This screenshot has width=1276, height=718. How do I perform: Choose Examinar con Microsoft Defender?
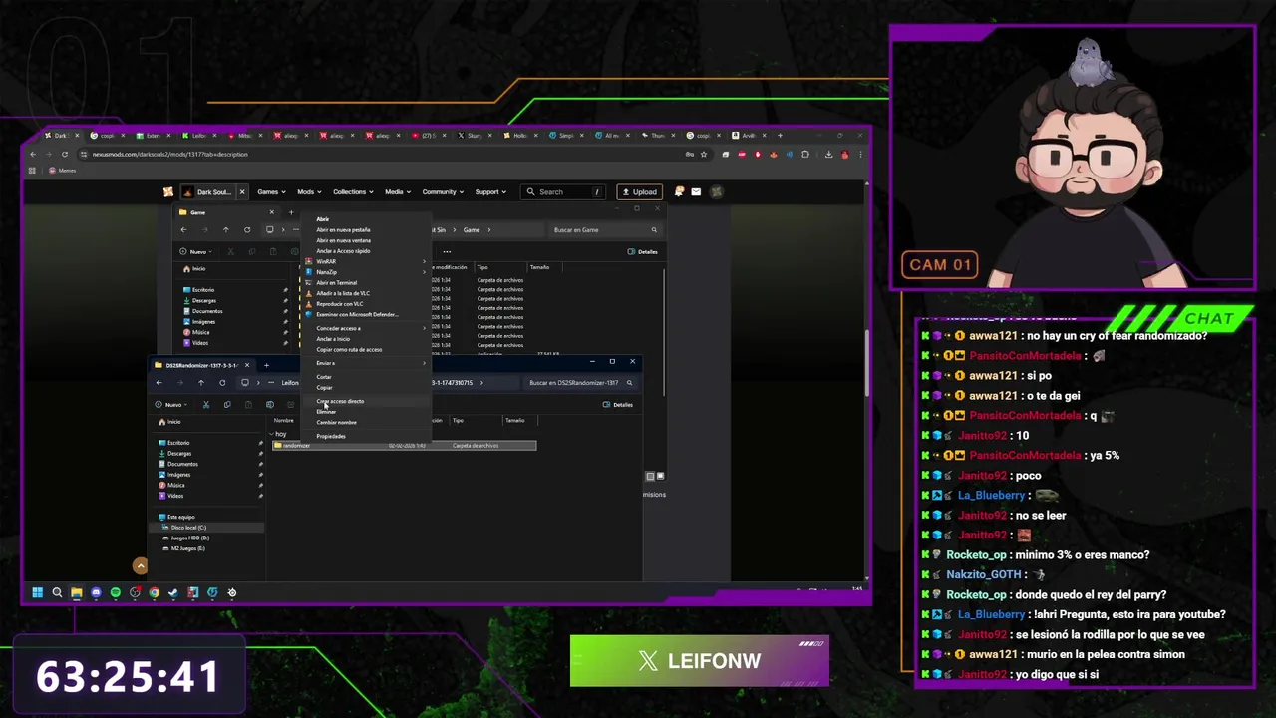point(366,315)
